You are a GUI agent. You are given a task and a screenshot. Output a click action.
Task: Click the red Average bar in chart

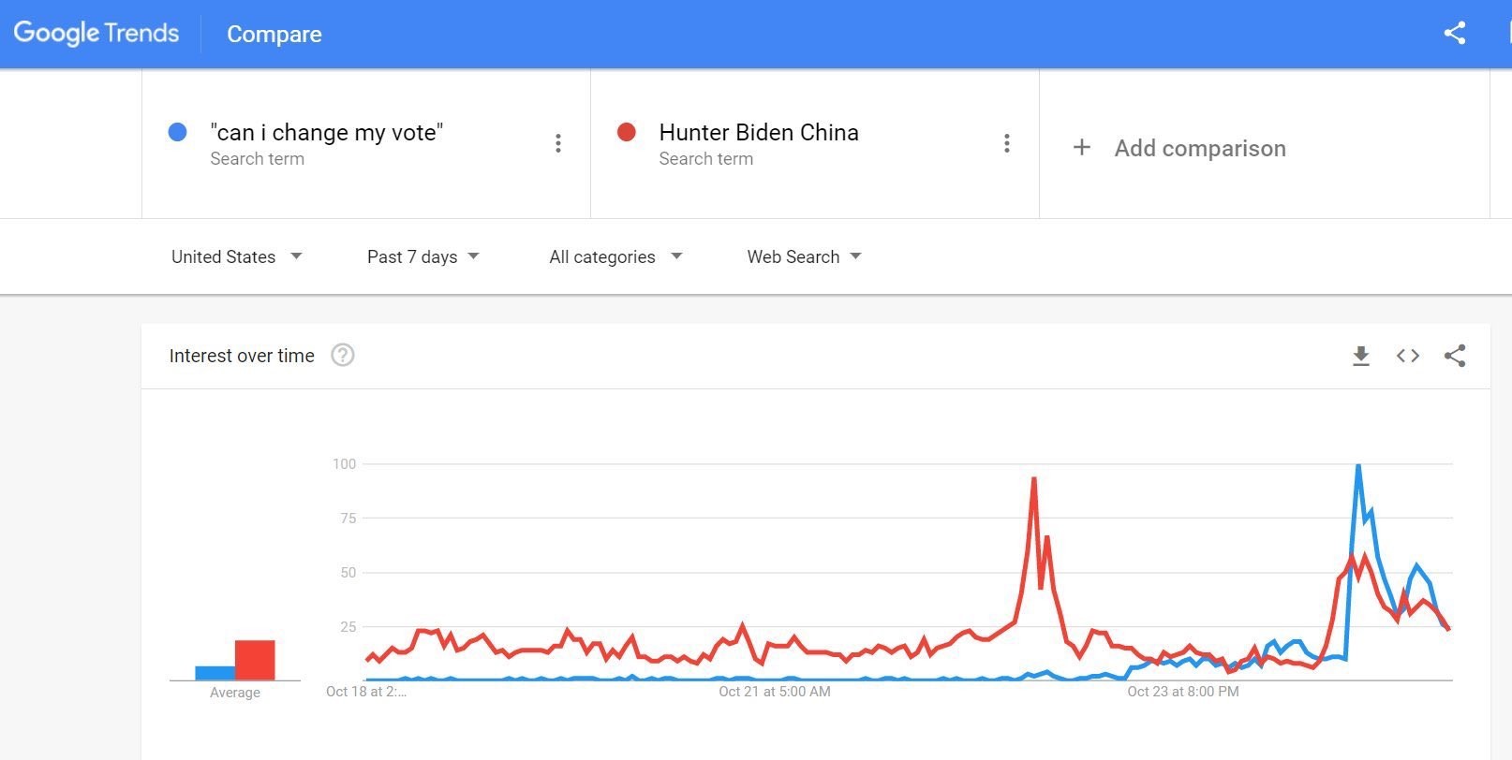click(x=255, y=660)
